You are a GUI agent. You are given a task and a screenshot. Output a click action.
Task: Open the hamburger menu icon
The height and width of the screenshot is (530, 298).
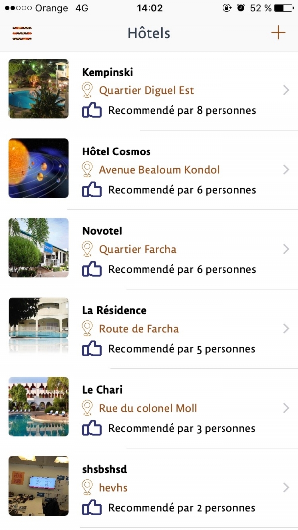click(x=22, y=33)
